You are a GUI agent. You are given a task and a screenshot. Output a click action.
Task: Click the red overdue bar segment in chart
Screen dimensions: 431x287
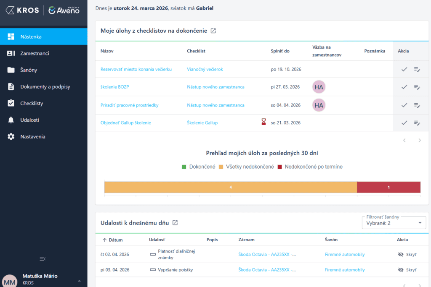click(x=388, y=187)
